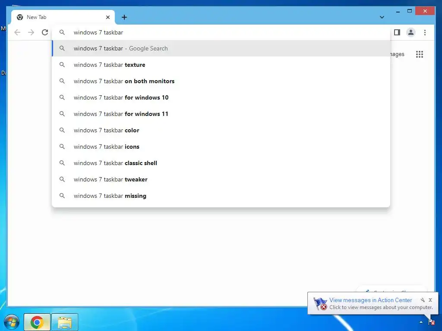Click Action Center flag tray icon

click(x=431, y=322)
